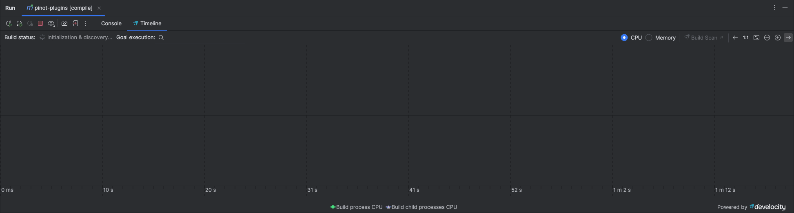Click the 10 s timeline tick label
The width and height of the screenshot is (794, 213).
pyautogui.click(x=108, y=190)
